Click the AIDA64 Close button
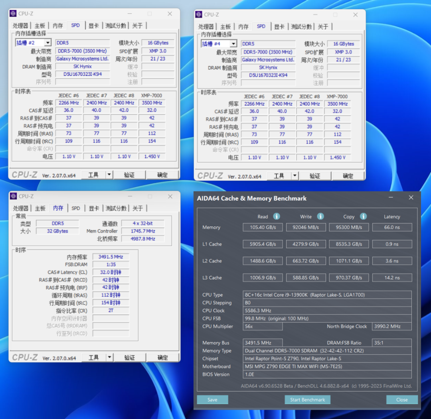The width and height of the screenshot is (431, 419). (402, 399)
